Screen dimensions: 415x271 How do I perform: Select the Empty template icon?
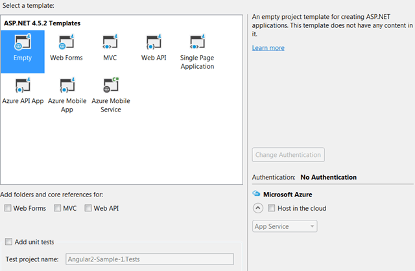pos(23,45)
